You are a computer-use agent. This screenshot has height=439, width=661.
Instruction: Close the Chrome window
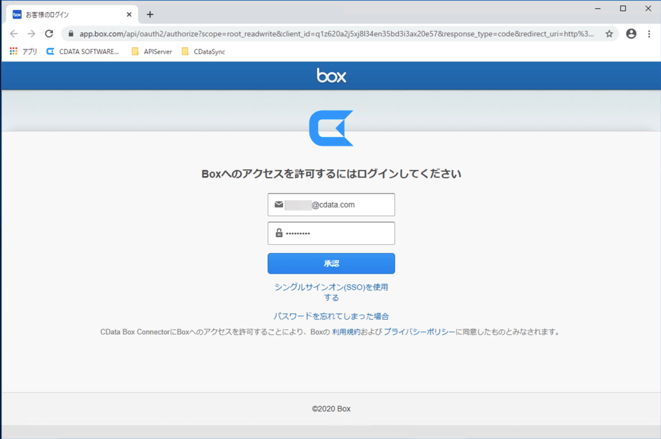click(648, 8)
